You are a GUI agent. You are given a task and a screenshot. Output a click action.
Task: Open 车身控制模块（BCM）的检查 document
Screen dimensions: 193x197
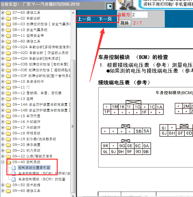(x=42, y=179)
